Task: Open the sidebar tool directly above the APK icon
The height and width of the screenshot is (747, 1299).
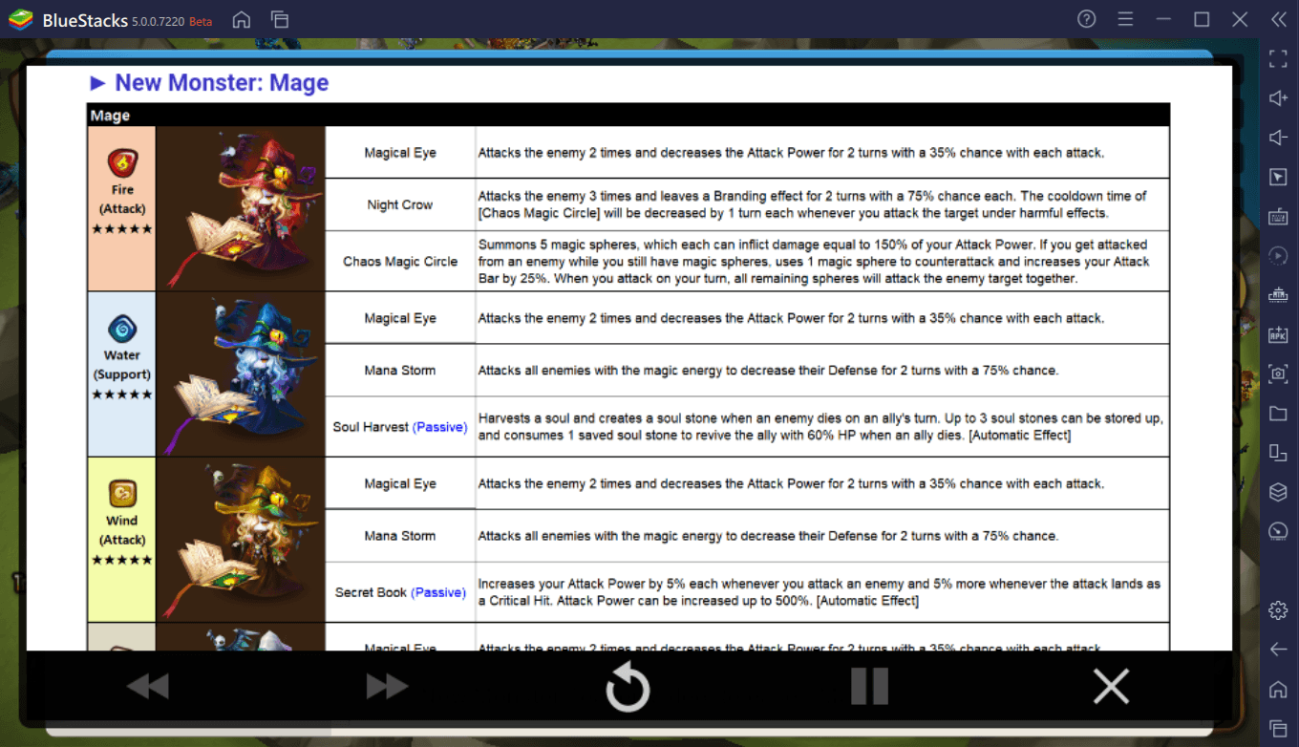Action: [1278, 295]
